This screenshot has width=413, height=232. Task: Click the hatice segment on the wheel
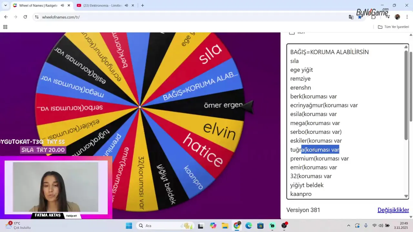[x=203, y=150]
